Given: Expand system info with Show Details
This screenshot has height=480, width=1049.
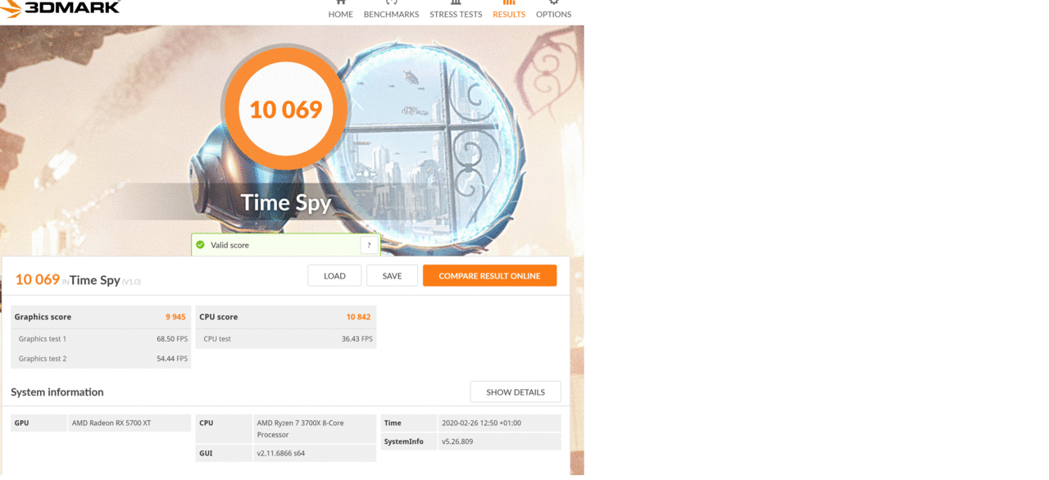Looking at the screenshot, I should (x=515, y=392).
